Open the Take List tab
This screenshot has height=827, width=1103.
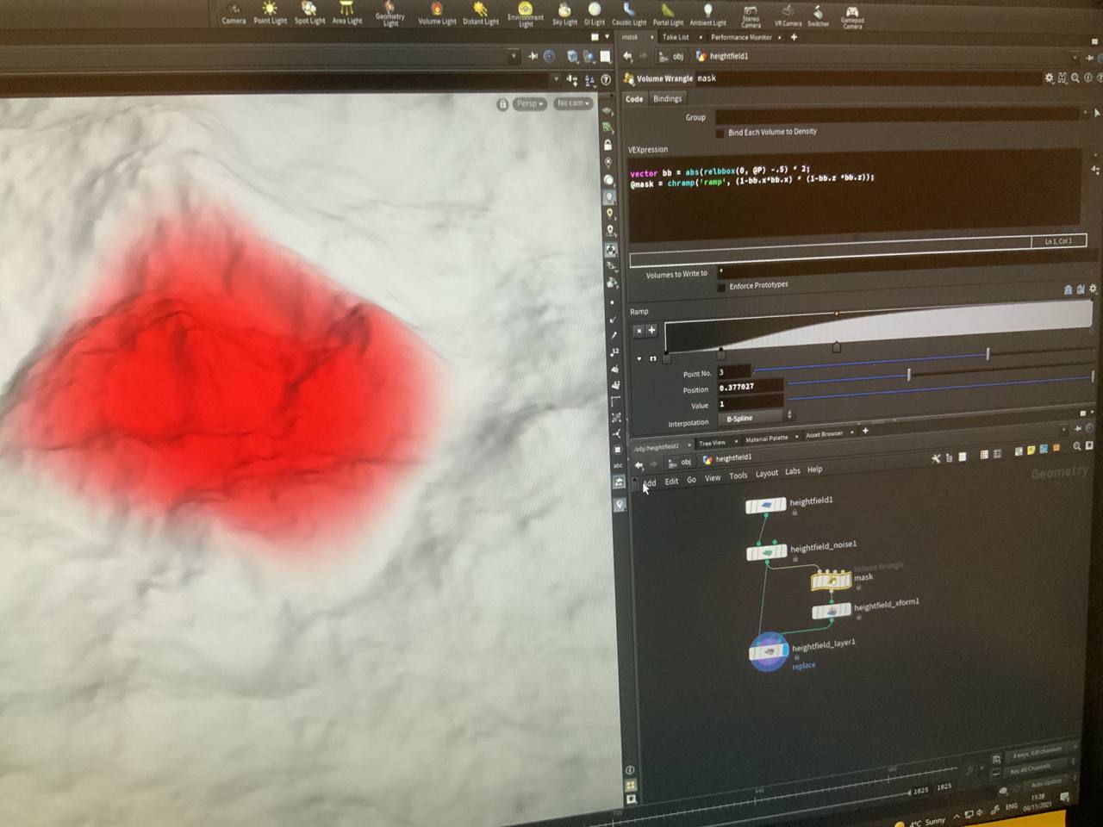(676, 37)
